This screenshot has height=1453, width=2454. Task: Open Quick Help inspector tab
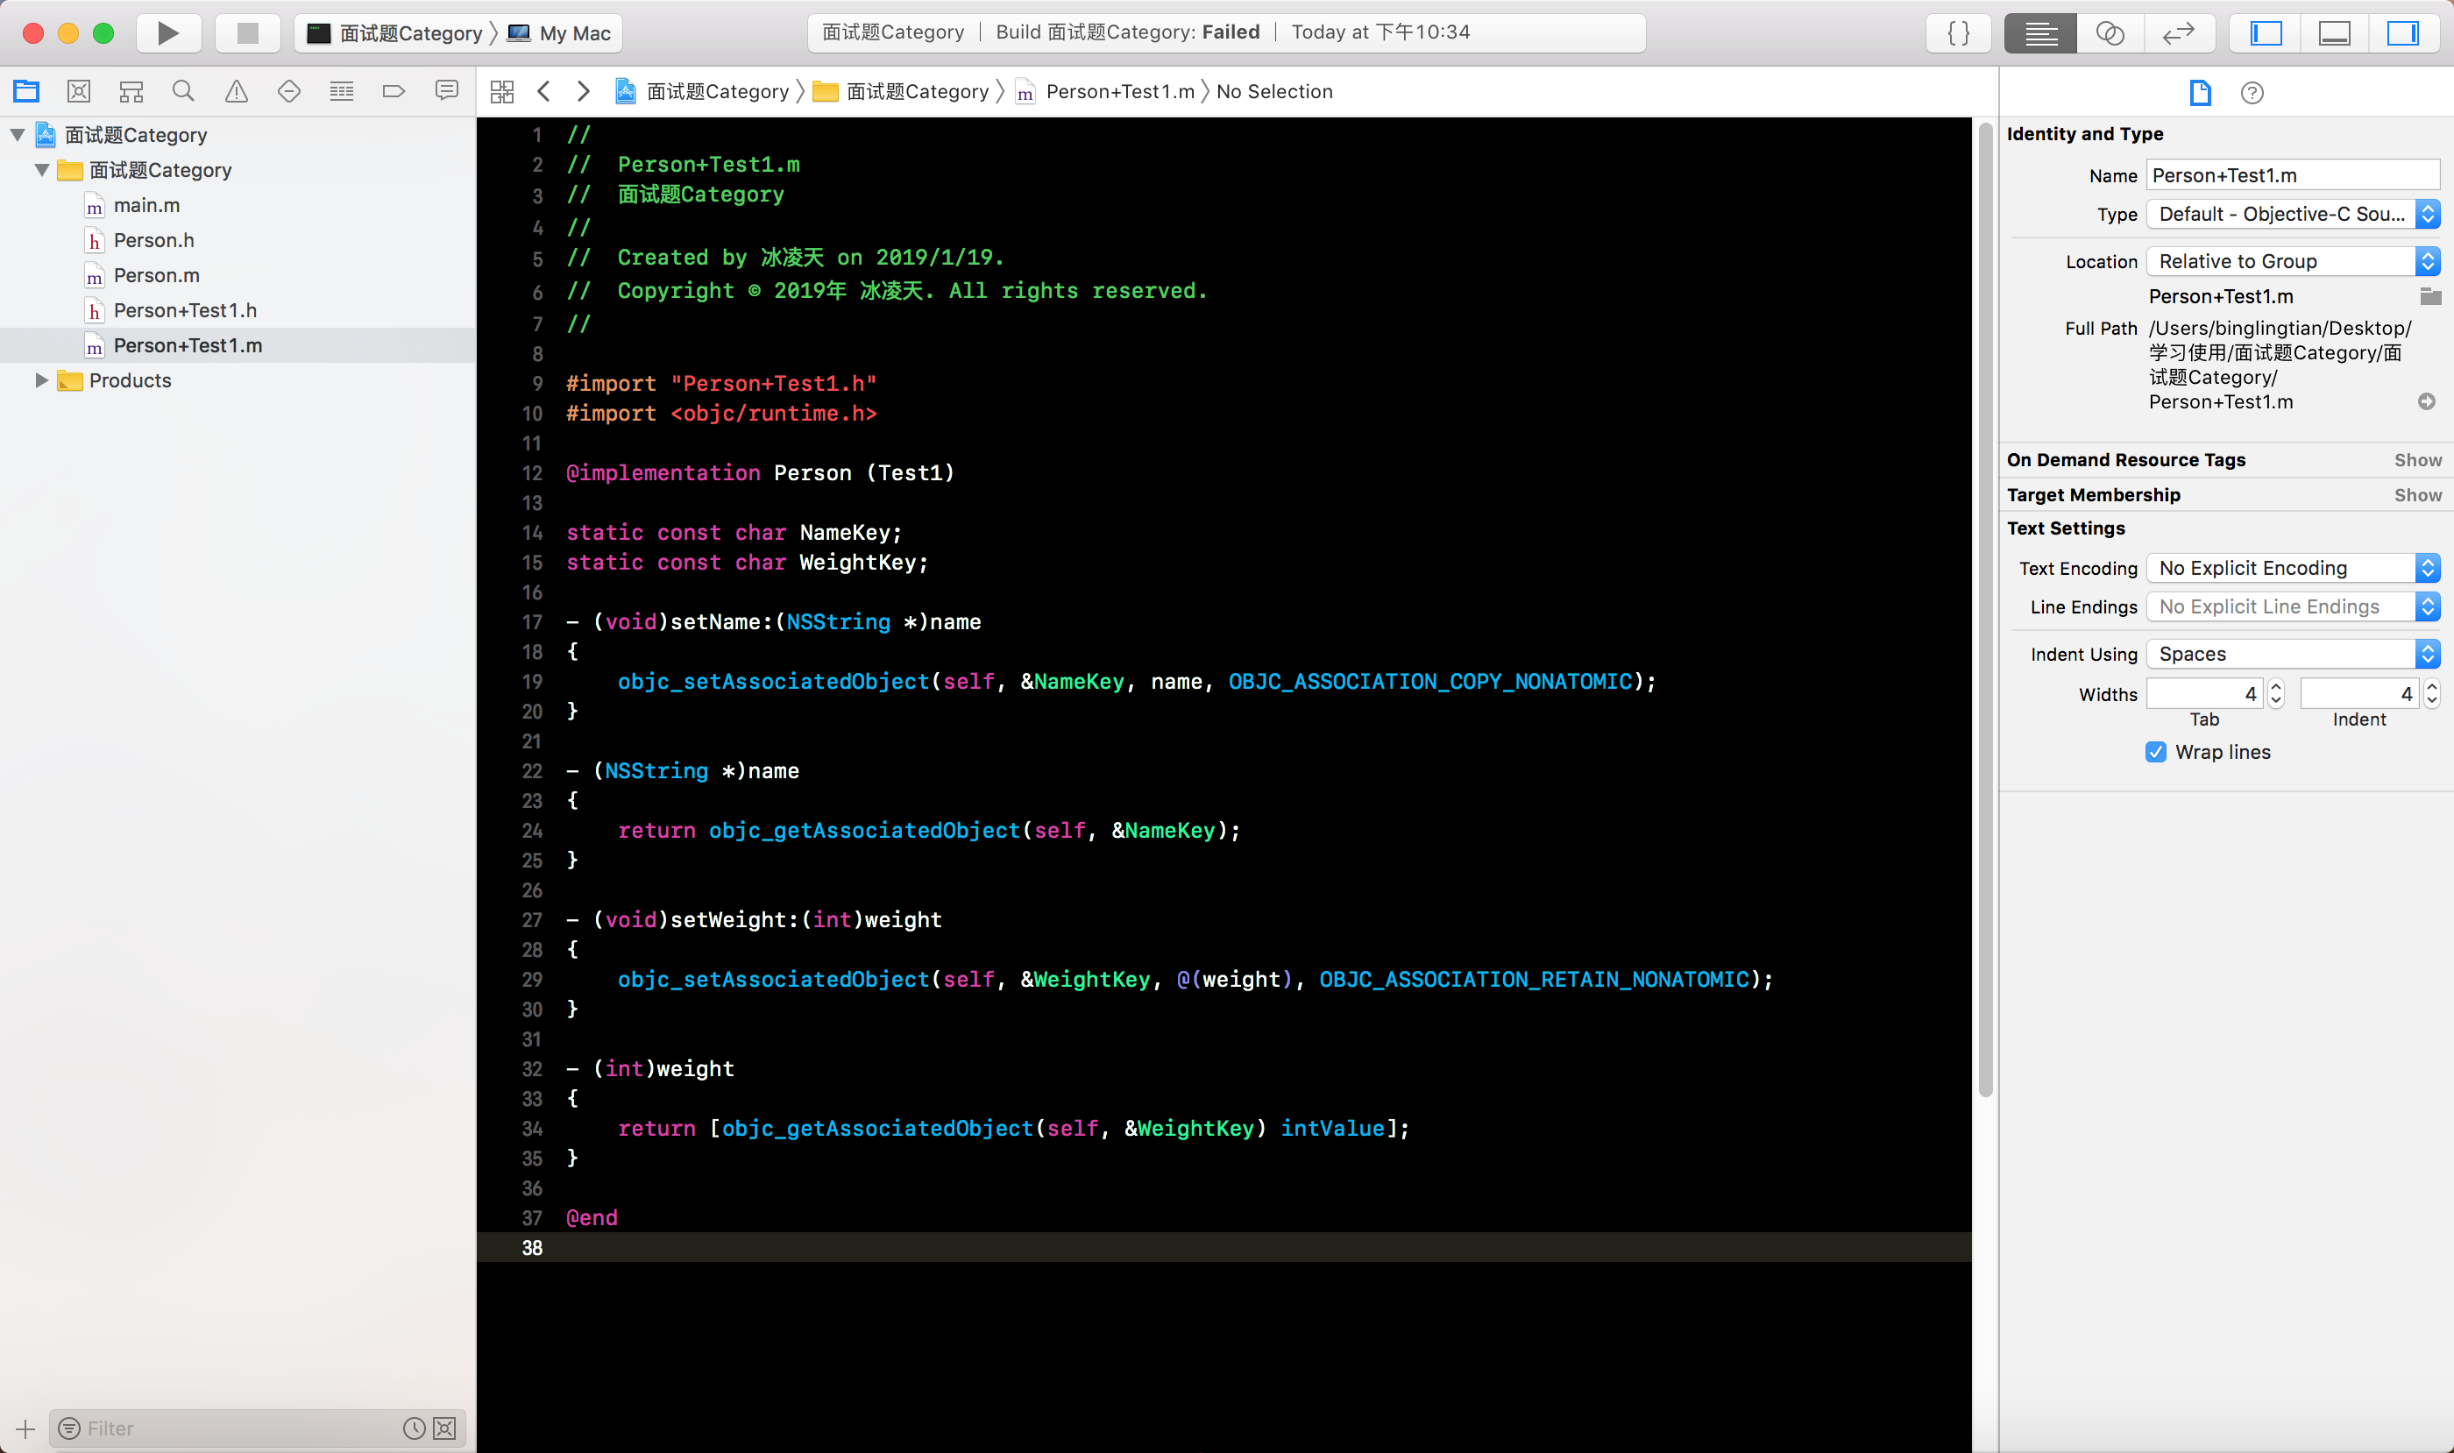2252,93
